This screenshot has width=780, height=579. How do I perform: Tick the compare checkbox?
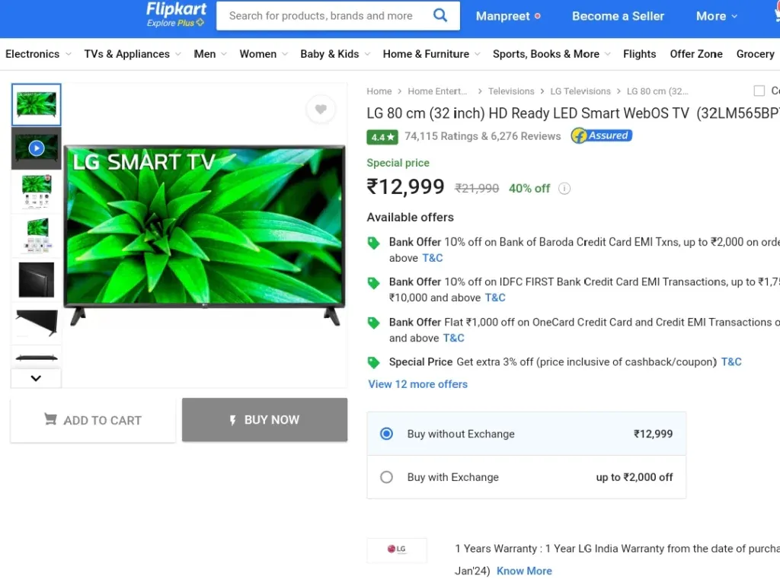pyautogui.click(x=759, y=91)
